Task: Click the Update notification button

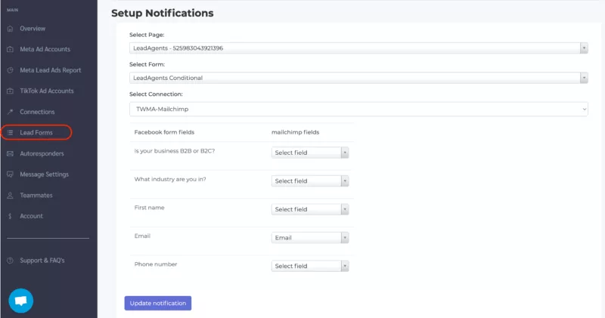Action: [x=157, y=303]
